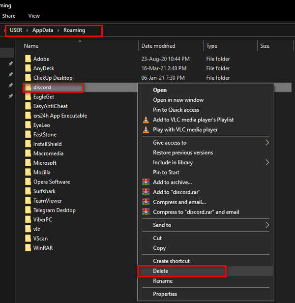Click WinRAR icon beside Add to "discord.rar"

[x=146, y=192]
